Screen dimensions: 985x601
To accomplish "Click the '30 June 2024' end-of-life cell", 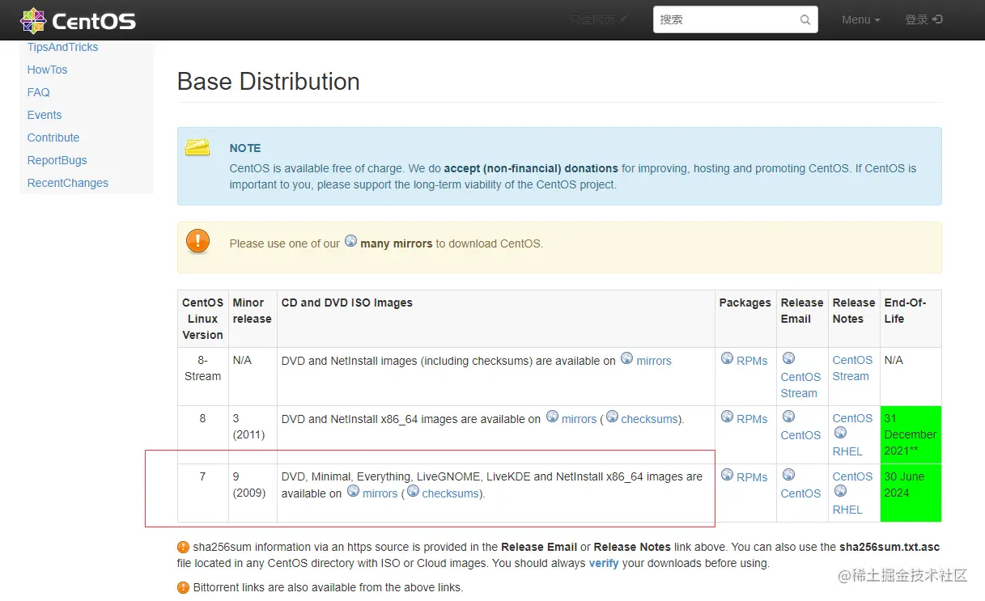I will [x=911, y=493].
